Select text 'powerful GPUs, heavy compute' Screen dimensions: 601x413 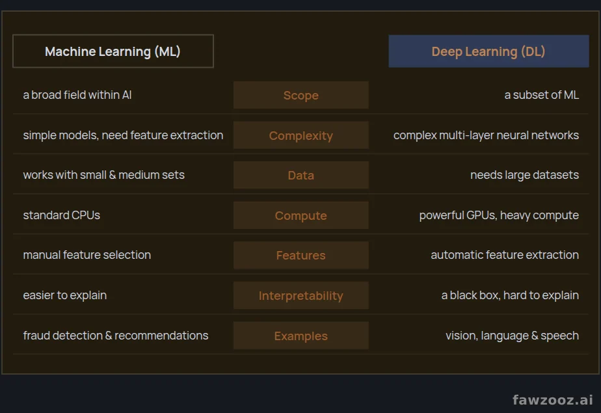point(499,215)
